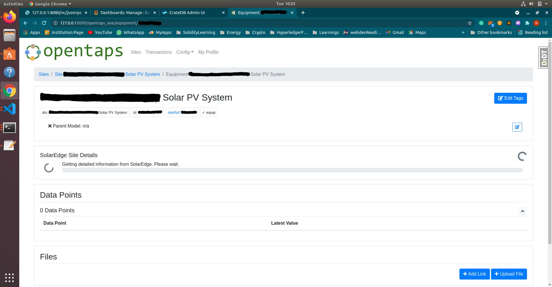Click the browser back navigation icon

click(26, 23)
